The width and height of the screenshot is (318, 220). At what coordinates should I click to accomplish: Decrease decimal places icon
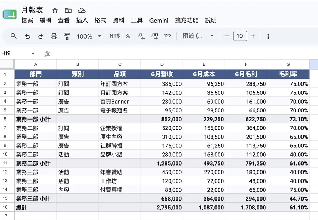tap(141, 36)
